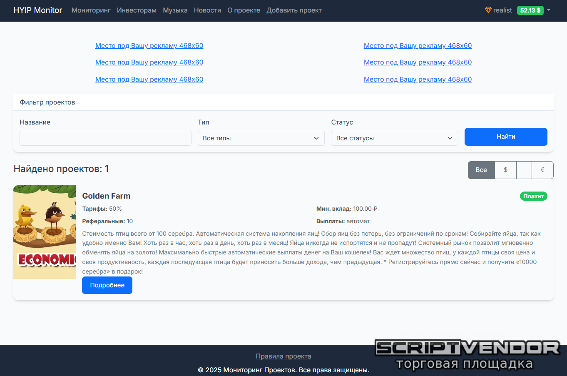Click the green 52.13 $ balance badge
567x376 pixels.
point(530,10)
